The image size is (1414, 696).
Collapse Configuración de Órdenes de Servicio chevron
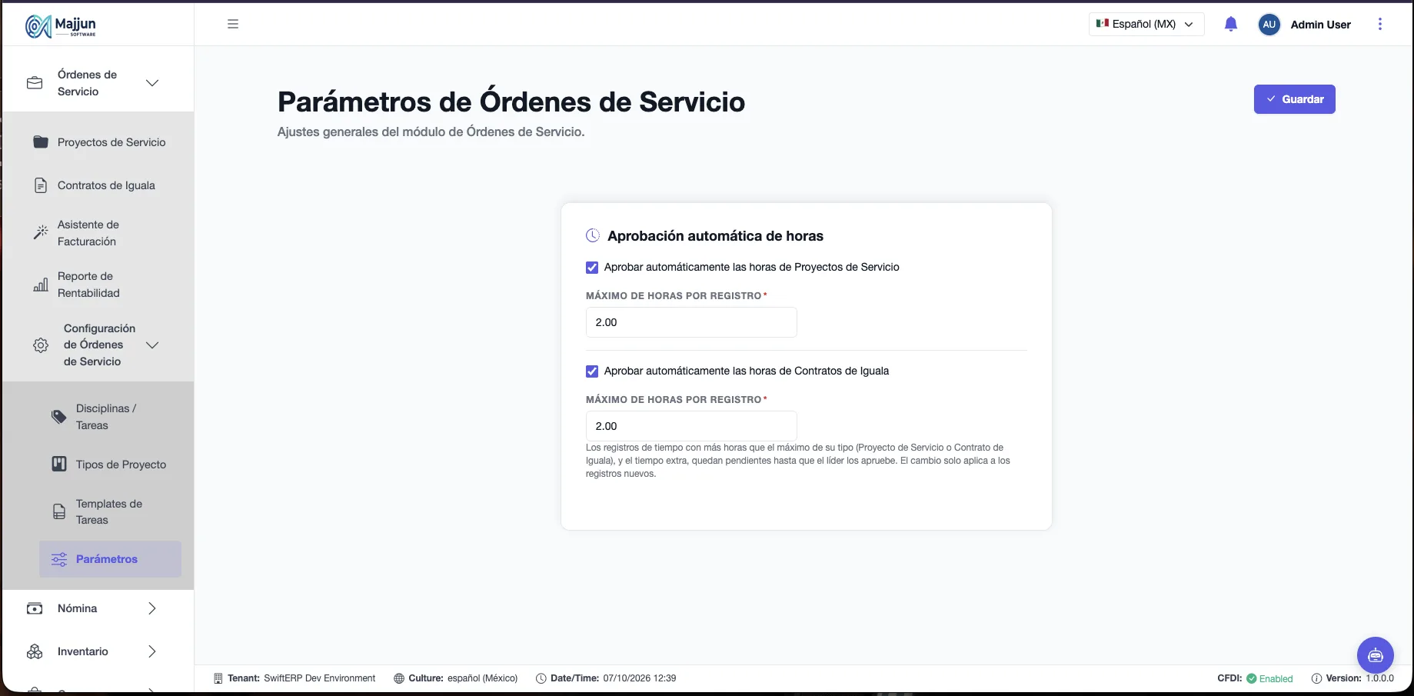[152, 345]
